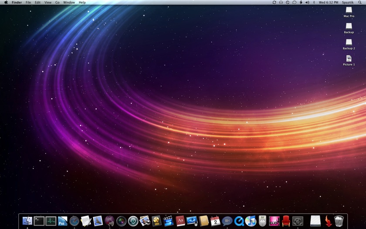Select the Backup 2 drive on desktop

tap(349, 43)
